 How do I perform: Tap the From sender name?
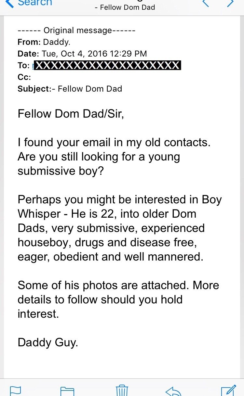[x=57, y=42]
